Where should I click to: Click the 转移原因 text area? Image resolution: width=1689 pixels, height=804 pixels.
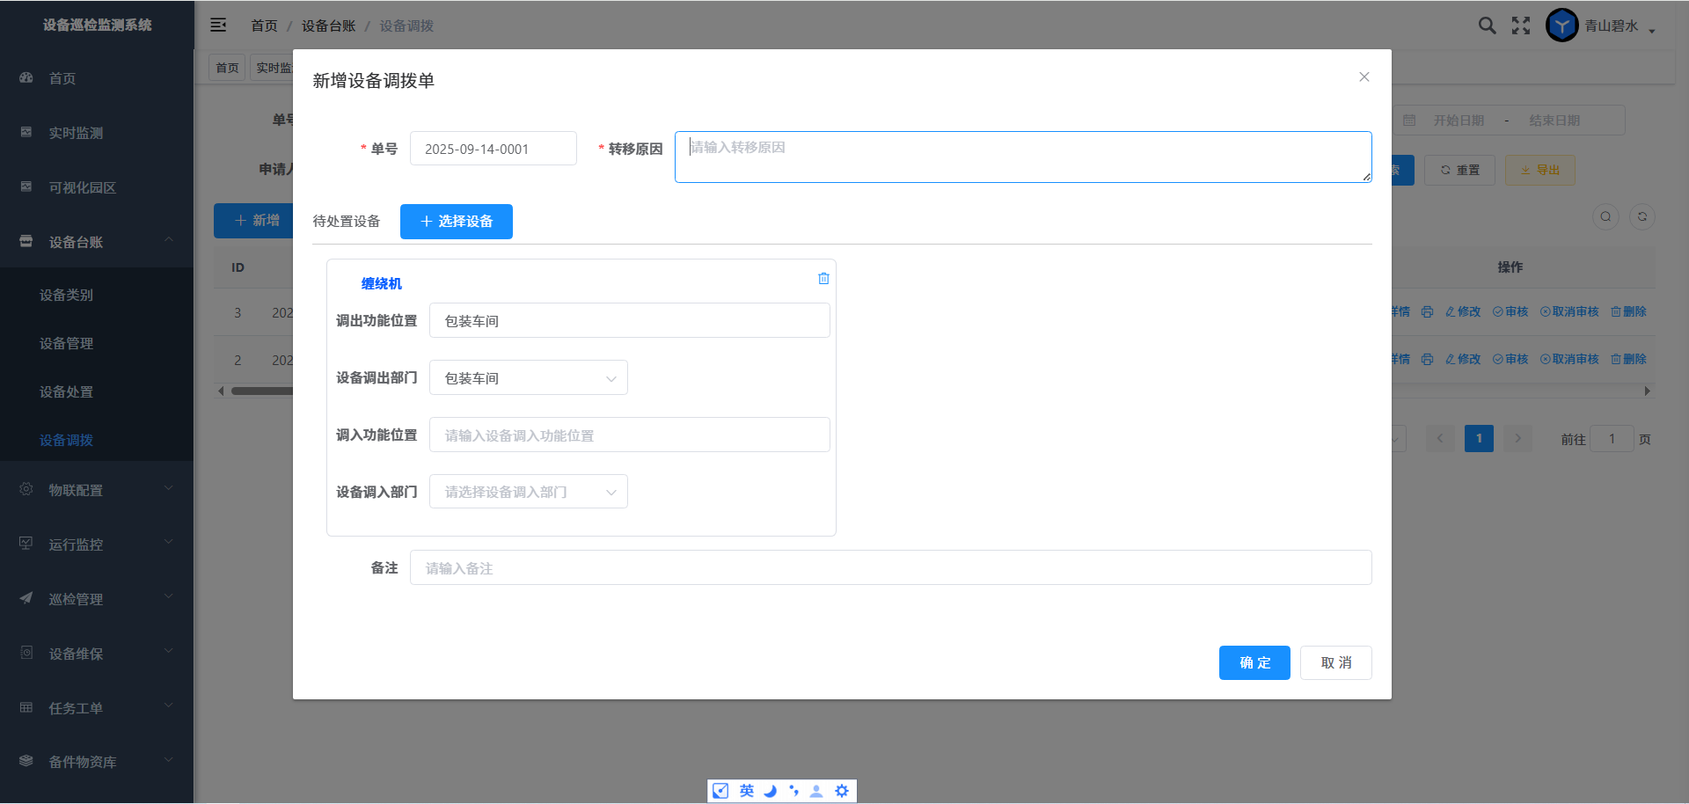coord(1022,157)
